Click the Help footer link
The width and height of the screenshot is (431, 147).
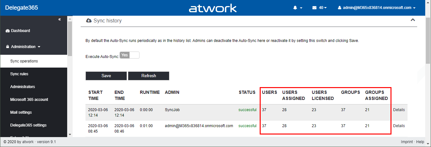420,142
